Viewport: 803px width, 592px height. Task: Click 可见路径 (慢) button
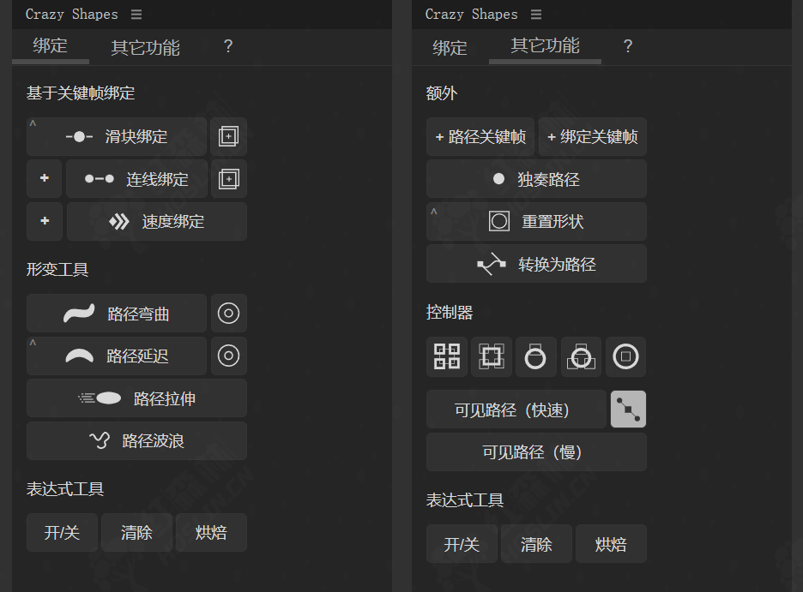536,451
